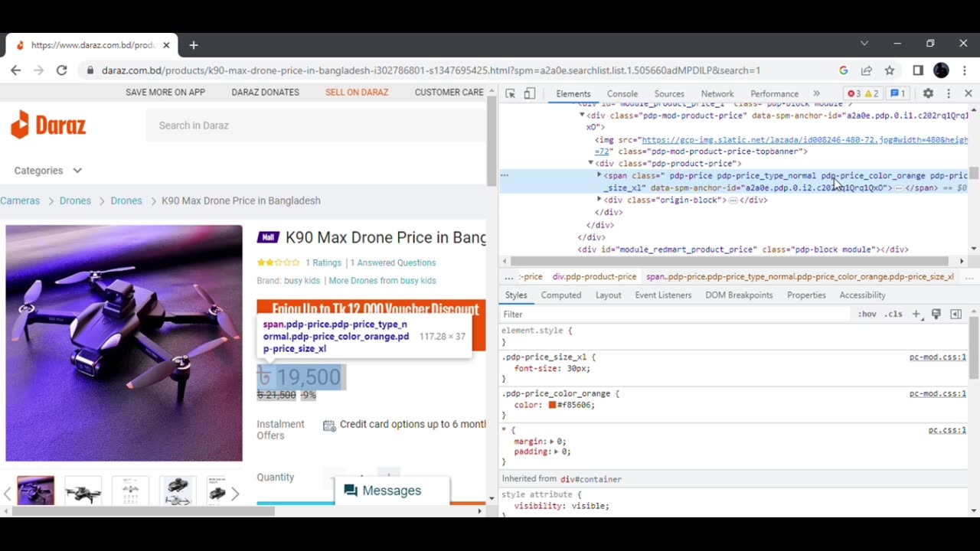
Task: Open the Layout tab
Action: (x=609, y=295)
